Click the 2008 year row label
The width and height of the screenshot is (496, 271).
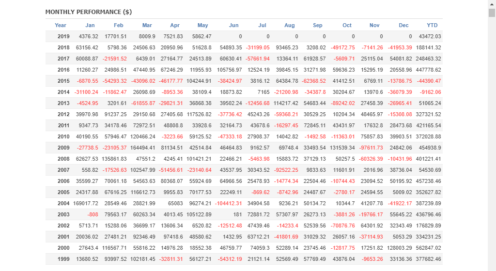pyautogui.click(x=63, y=159)
